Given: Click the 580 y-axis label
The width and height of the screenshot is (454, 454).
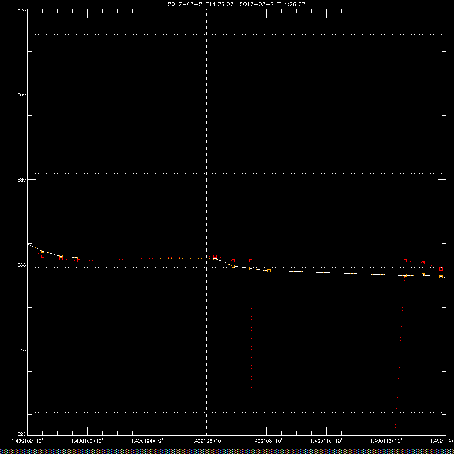Looking at the screenshot, I should (x=22, y=179).
